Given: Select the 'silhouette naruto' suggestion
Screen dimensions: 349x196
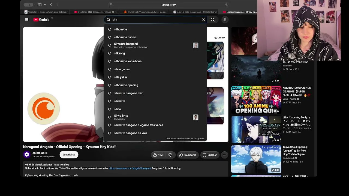Looking at the screenshot, I should point(155,37).
